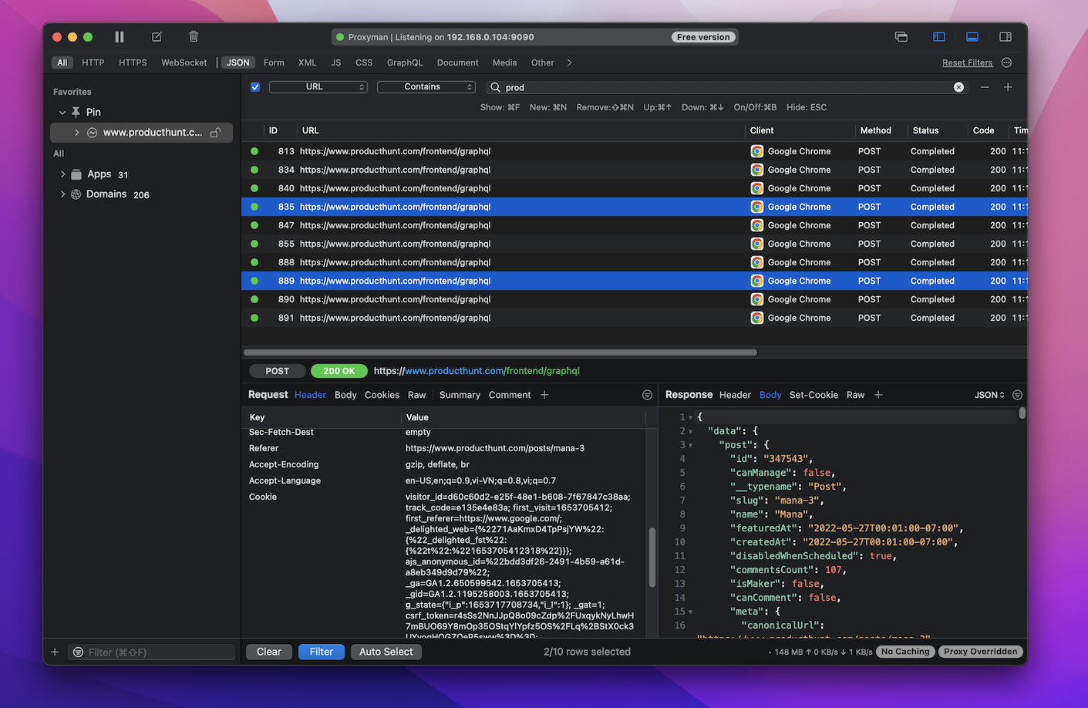
Task: Toggle bottom panel layout icon
Action: (972, 37)
